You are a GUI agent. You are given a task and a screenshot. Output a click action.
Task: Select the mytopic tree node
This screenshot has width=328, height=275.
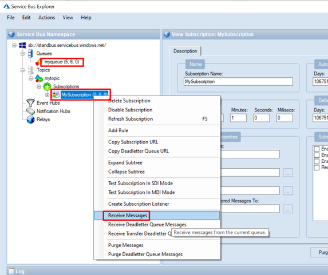tap(52, 78)
